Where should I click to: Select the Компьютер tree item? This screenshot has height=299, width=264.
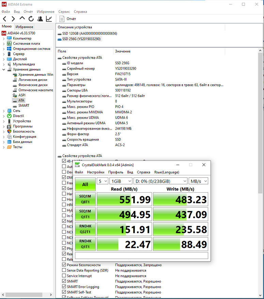(x=22, y=38)
